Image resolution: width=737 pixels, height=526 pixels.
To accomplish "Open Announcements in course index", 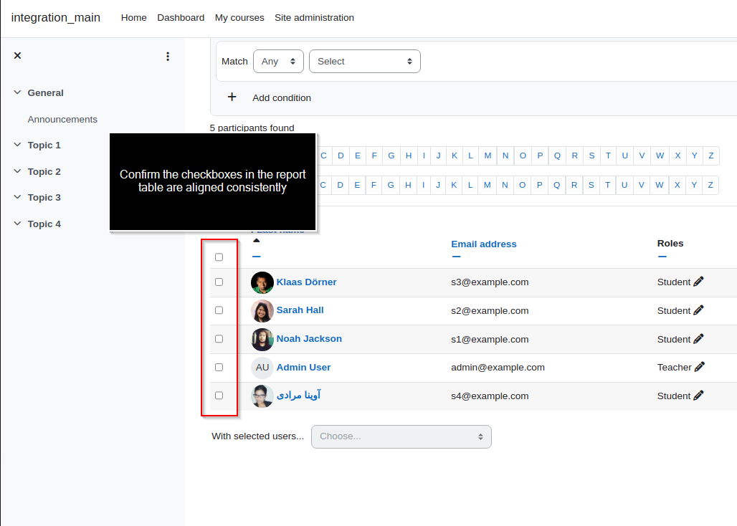I will tap(62, 119).
